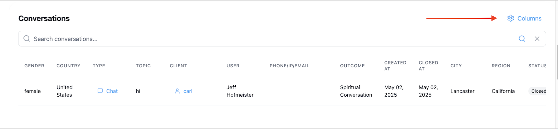
Task: Click the chat bubble icon
Action: pos(100,91)
